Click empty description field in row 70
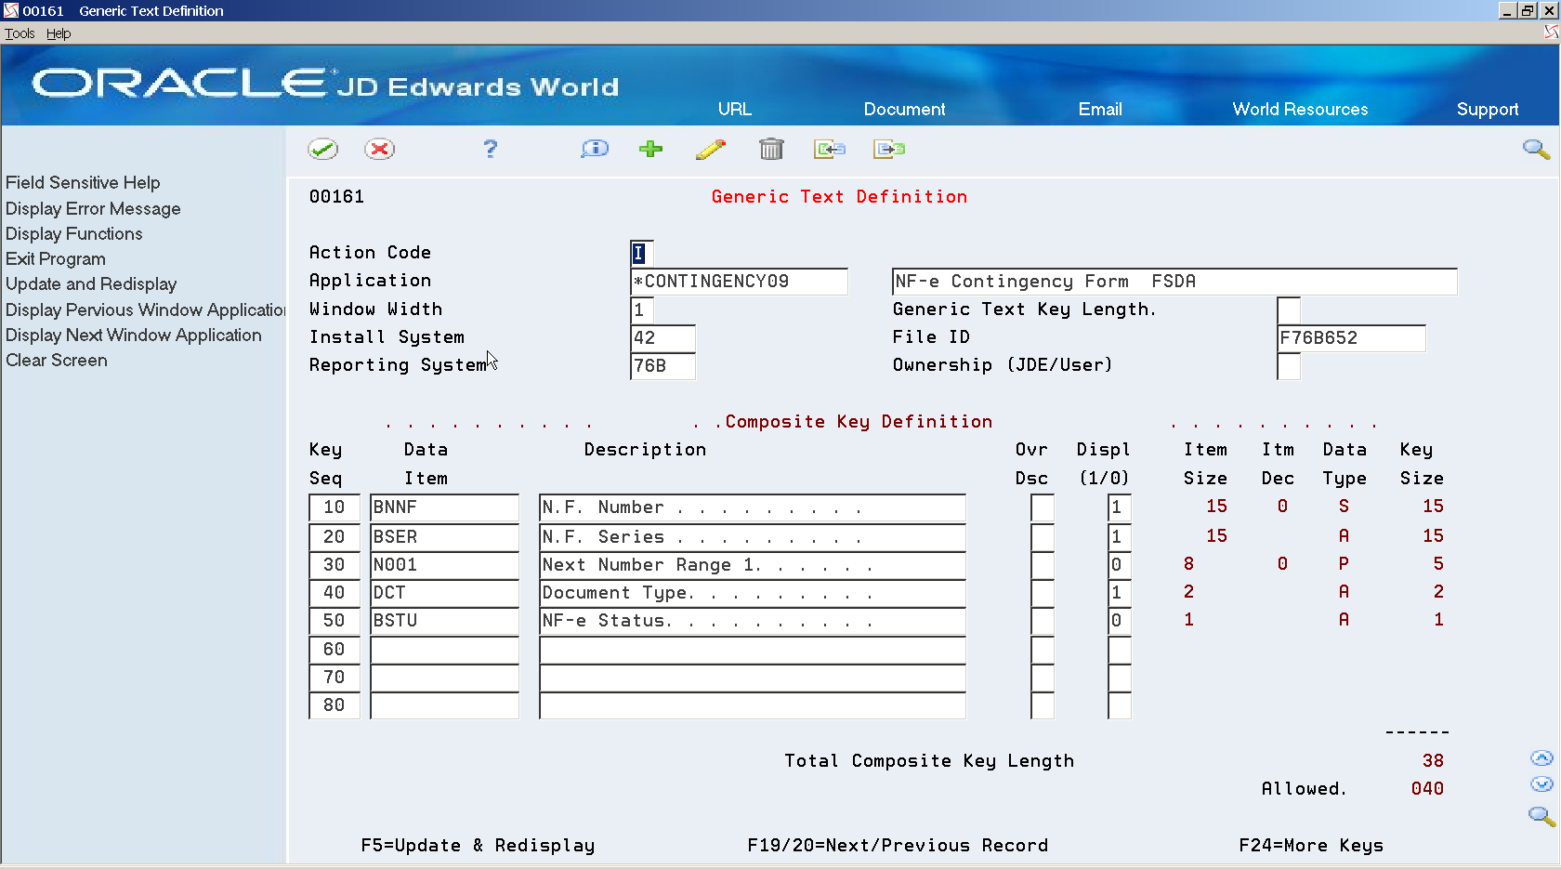This screenshot has height=869, width=1561. tap(753, 678)
